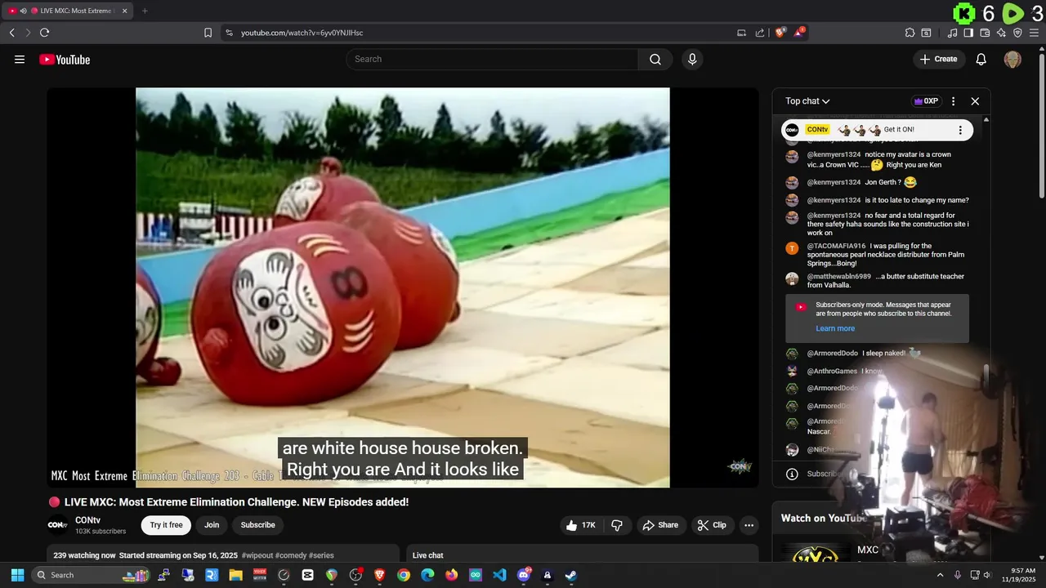Open the more actions ellipsis under video

point(749,525)
